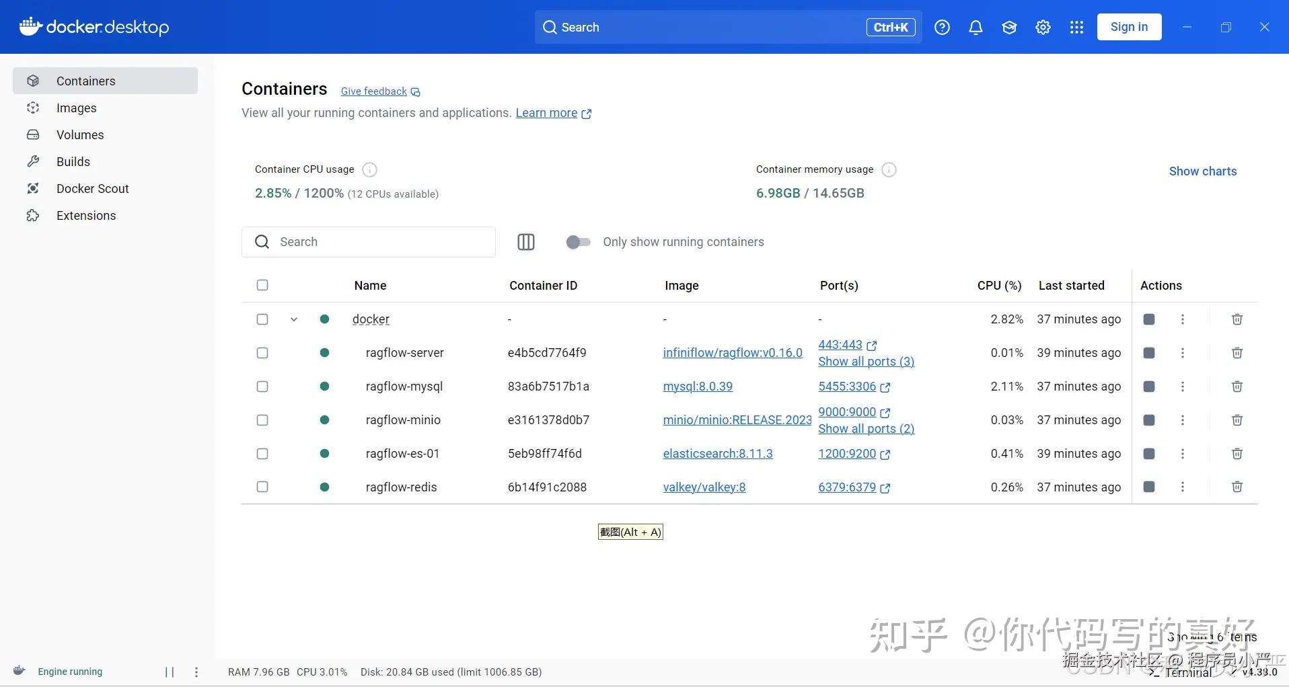
Task: Open the Learning center graduation cap icon
Action: (1009, 27)
